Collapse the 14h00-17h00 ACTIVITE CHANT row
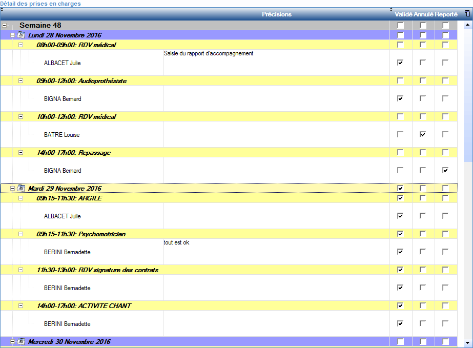The image size is (473, 348). coord(21,306)
